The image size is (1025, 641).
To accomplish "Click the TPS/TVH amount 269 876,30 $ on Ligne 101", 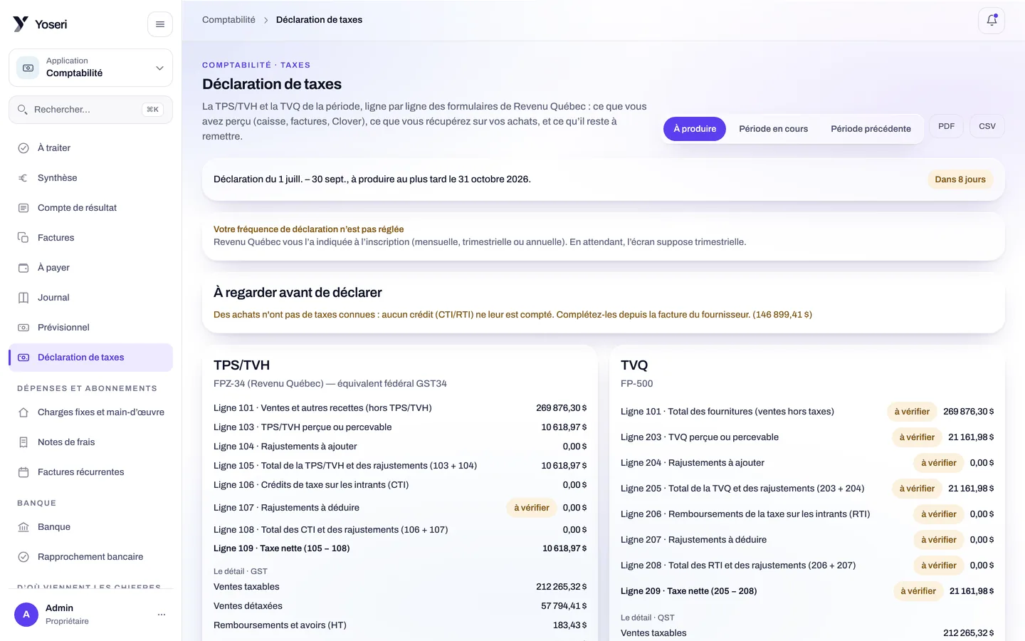I will click(x=562, y=408).
